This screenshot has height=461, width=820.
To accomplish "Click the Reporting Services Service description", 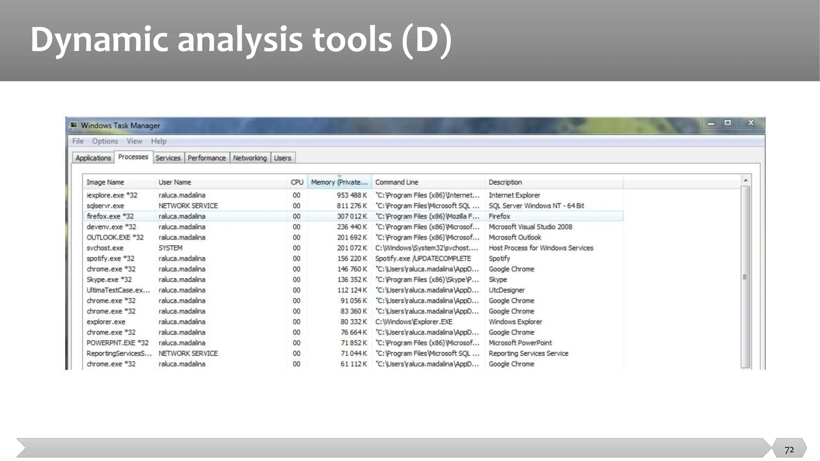I will point(529,353).
